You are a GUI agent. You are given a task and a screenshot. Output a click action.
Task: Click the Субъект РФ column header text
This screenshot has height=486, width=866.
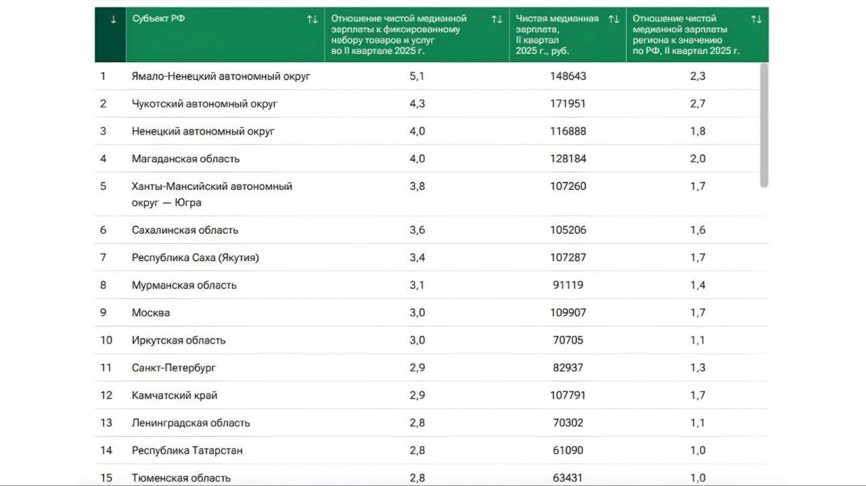click(x=158, y=19)
